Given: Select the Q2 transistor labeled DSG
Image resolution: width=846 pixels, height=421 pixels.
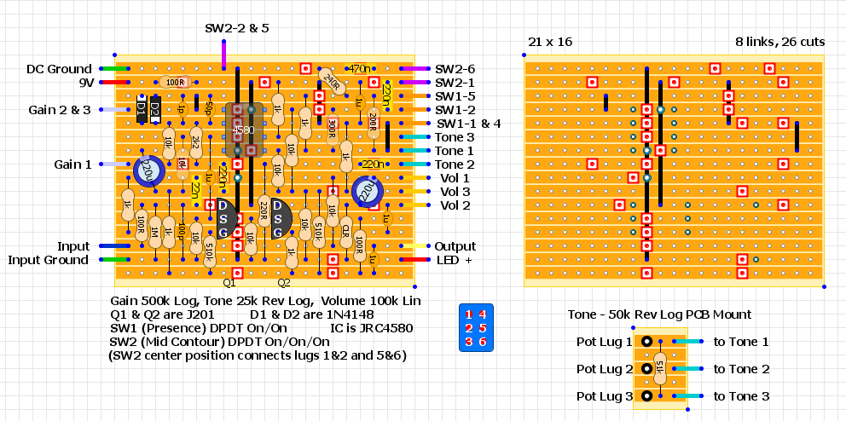Looking at the screenshot, I should [x=279, y=219].
